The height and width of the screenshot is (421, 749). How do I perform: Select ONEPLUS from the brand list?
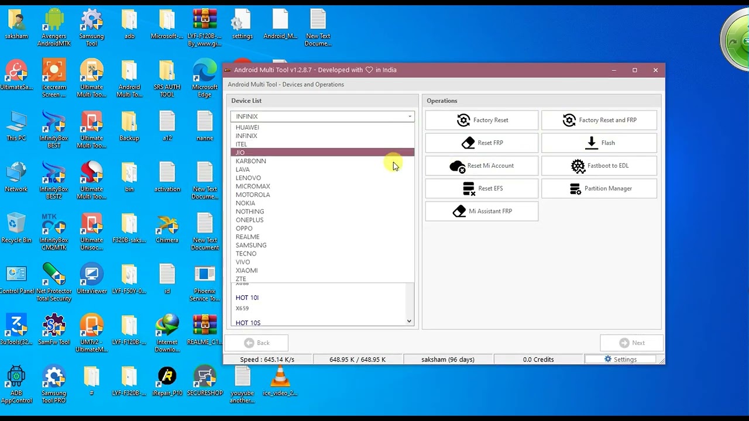pyautogui.click(x=322, y=220)
